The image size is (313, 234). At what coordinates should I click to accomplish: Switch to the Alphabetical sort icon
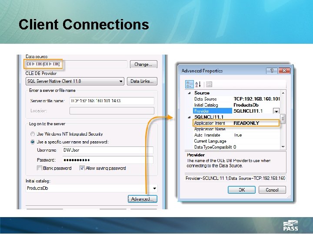pos(198,84)
